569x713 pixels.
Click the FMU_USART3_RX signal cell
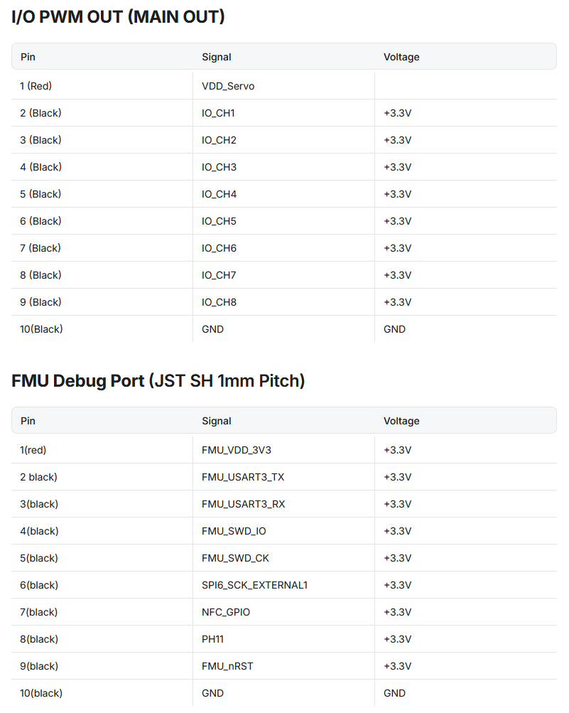click(243, 504)
